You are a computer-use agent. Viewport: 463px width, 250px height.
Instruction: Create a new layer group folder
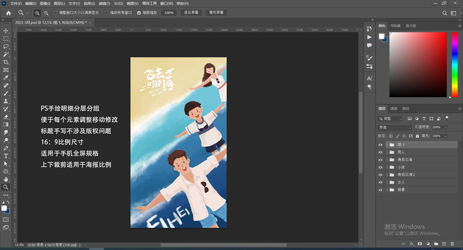tap(436, 244)
